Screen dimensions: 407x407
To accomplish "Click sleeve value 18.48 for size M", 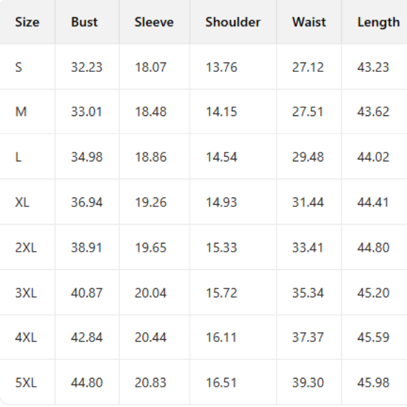I will pyautogui.click(x=151, y=112).
